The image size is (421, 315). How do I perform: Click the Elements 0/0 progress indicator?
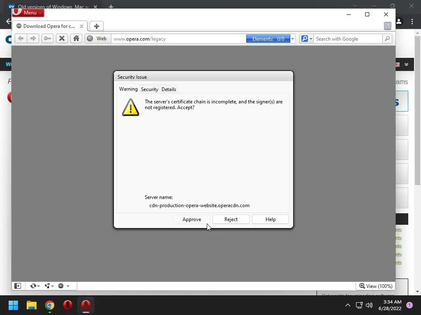(x=268, y=39)
